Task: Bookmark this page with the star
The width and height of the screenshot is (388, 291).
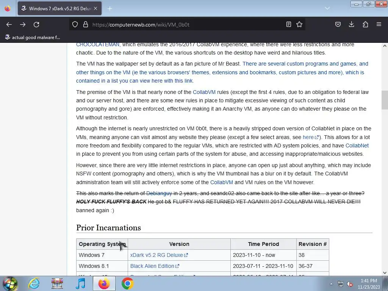Action: pyautogui.click(x=299, y=24)
